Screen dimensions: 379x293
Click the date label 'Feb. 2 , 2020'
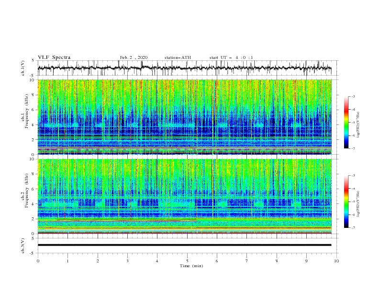(134, 57)
